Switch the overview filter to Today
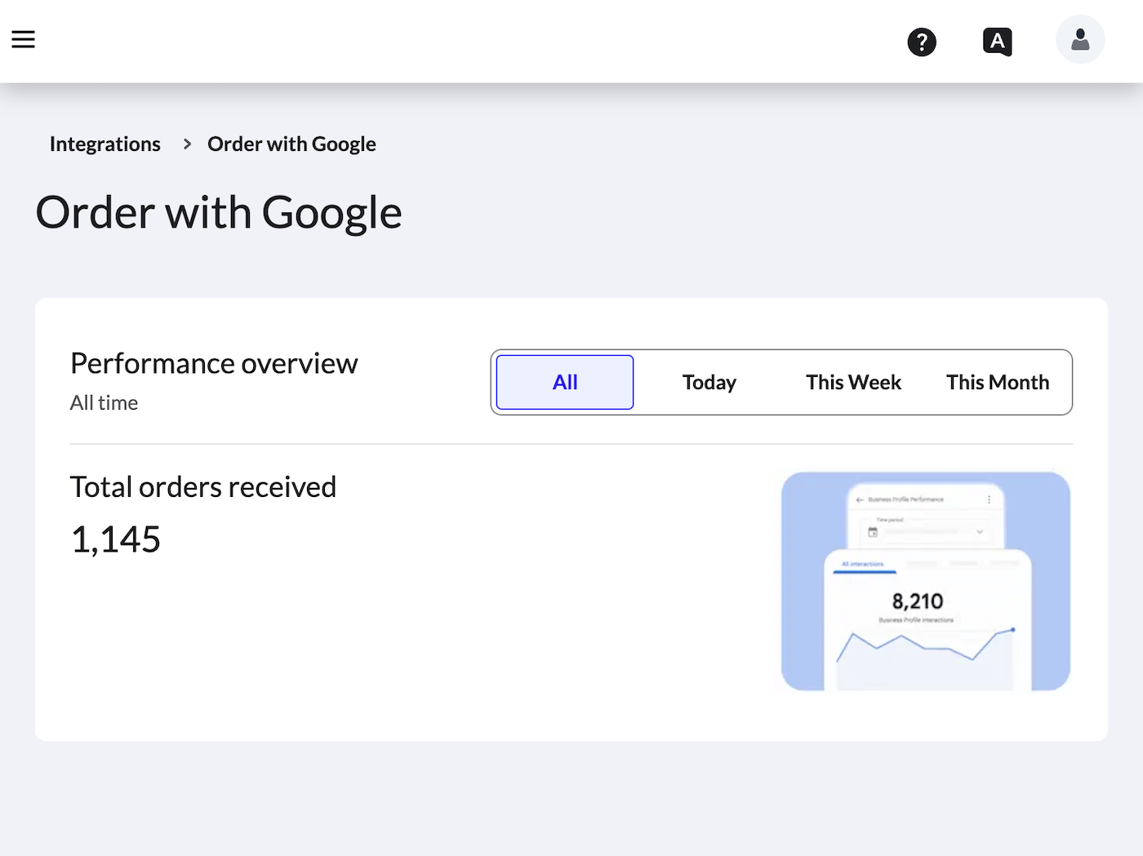Image resolution: width=1143 pixels, height=856 pixels. pos(709,382)
